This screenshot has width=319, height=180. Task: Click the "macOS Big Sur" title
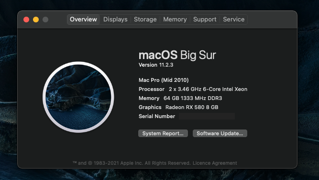(x=177, y=55)
